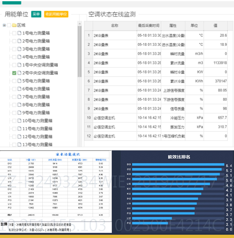Check the 4号电力测量箱 checkbox

pos(14,57)
